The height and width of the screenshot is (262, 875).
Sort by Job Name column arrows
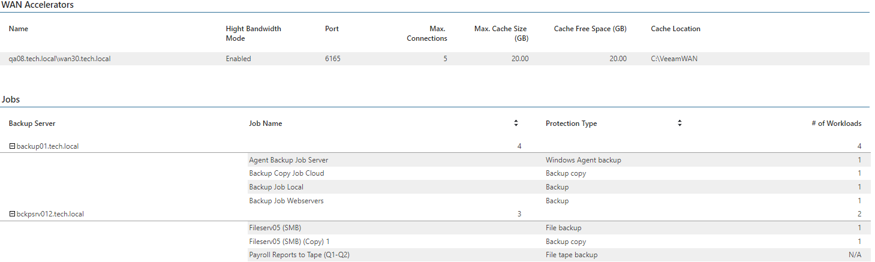click(516, 124)
